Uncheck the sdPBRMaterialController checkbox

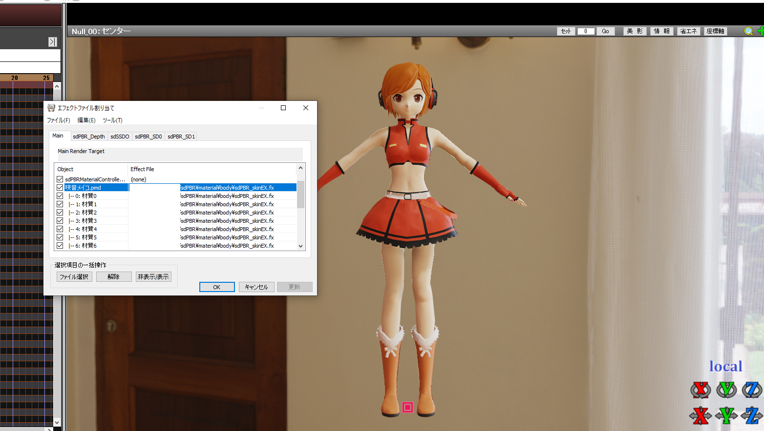(x=60, y=179)
